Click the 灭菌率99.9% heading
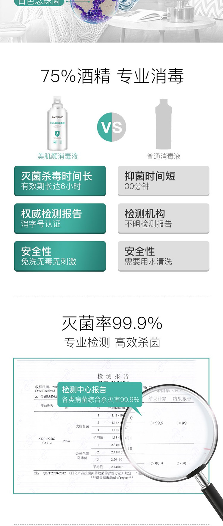Image resolution: width=223 pixels, height=526 pixels. click(x=112, y=323)
